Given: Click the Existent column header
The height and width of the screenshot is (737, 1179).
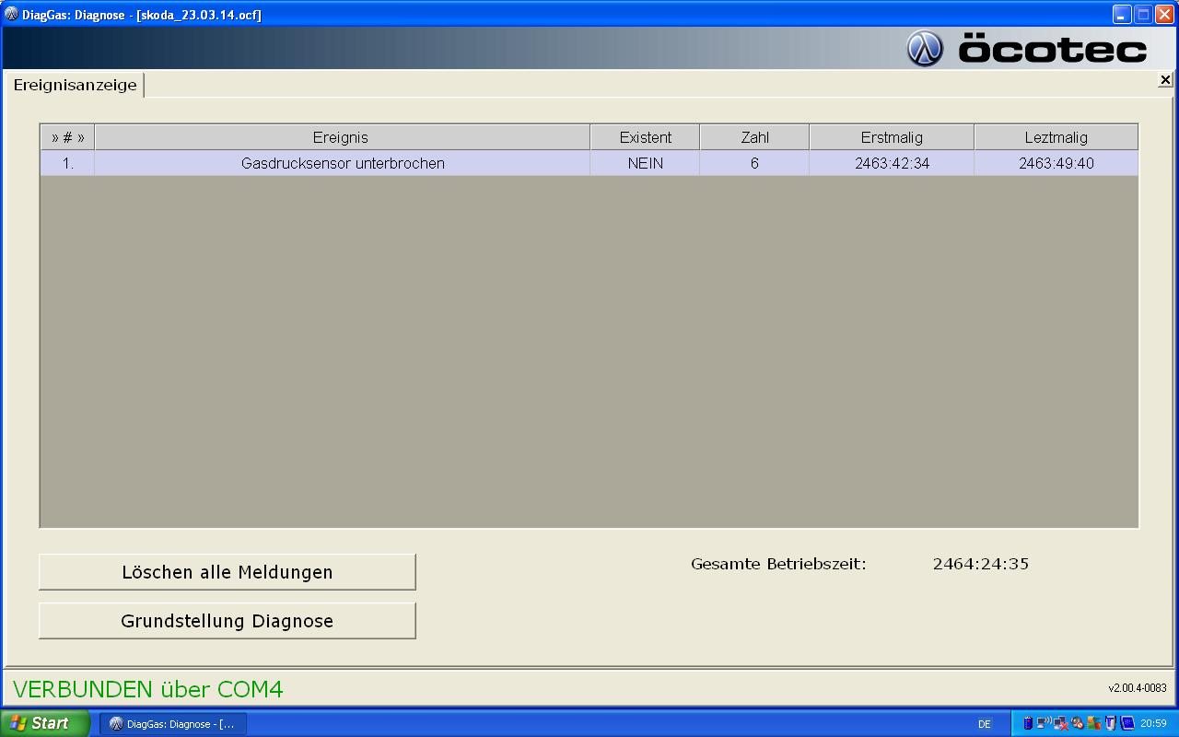Looking at the screenshot, I should [x=645, y=137].
